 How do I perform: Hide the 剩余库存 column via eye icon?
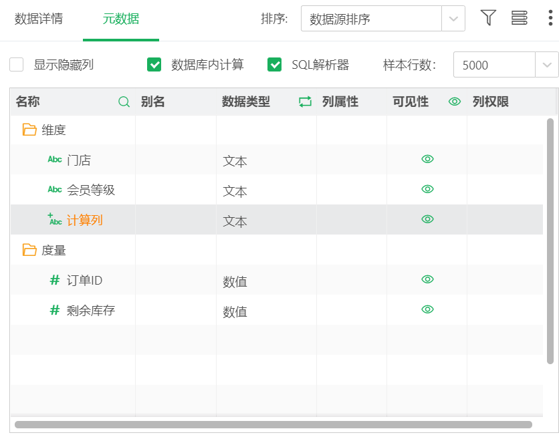[x=428, y=309]
